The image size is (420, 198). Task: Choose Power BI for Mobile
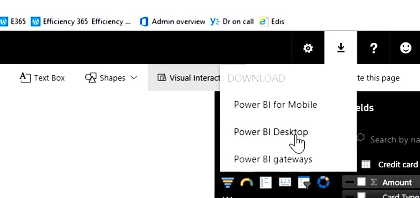tap(275, 105)
